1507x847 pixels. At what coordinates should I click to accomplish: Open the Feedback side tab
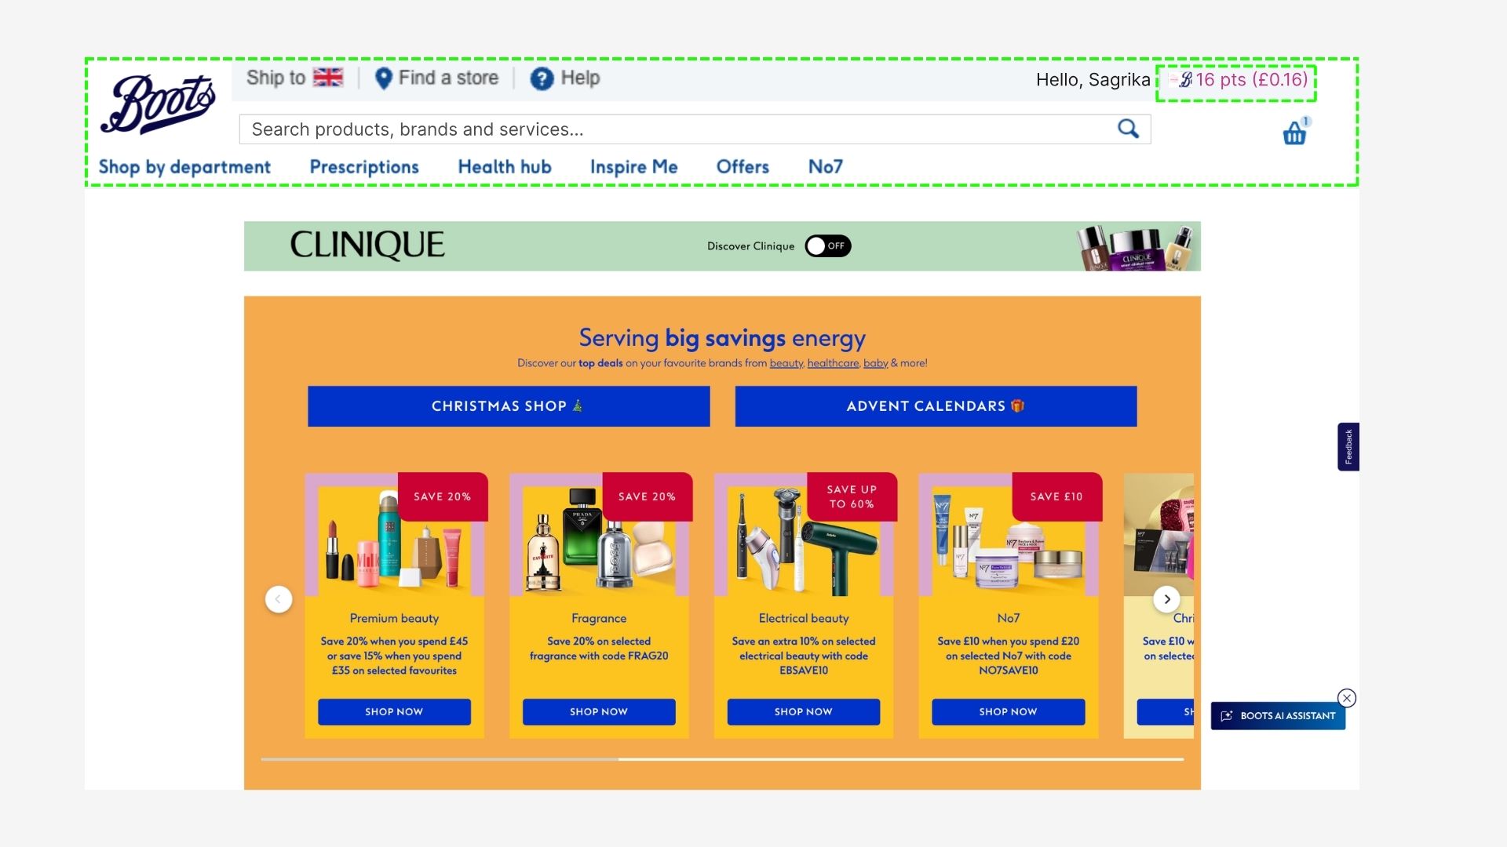(1348, 447)
